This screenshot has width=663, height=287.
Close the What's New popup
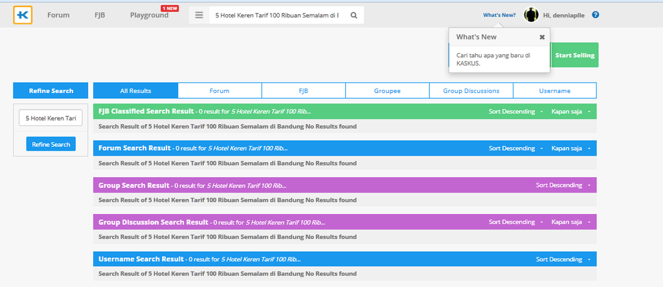[542, 37]
